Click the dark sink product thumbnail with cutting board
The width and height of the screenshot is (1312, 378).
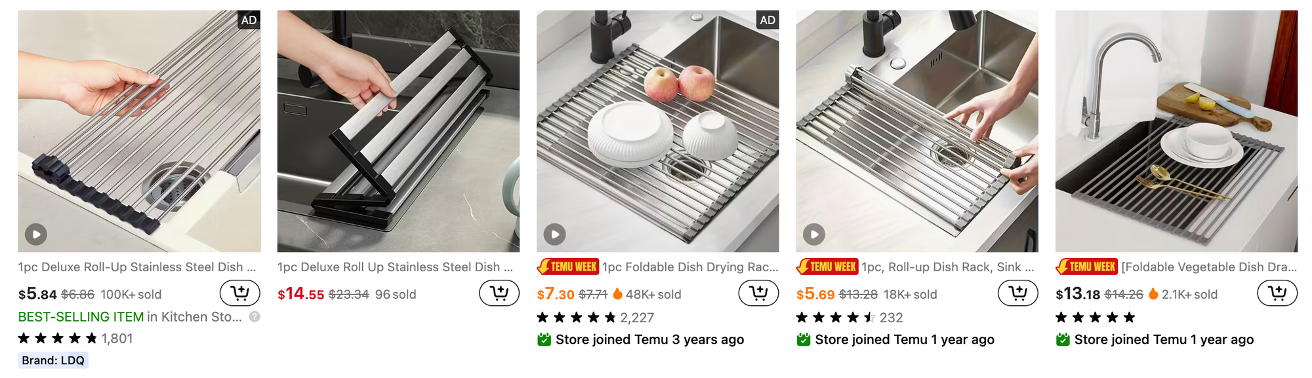point(1176,131)
